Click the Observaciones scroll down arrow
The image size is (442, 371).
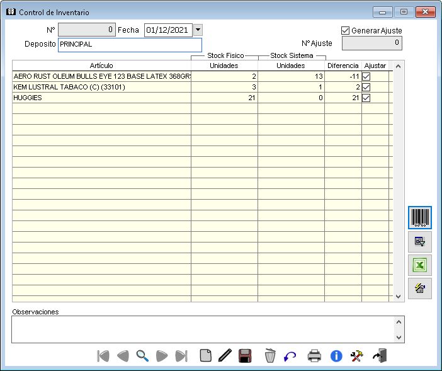(x=399, y=337)
